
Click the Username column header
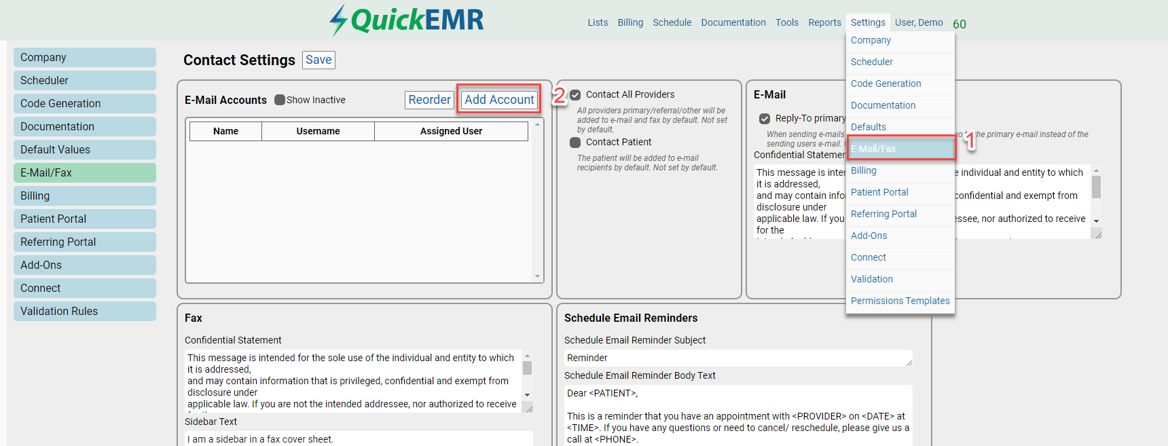[x=318, y=131]
